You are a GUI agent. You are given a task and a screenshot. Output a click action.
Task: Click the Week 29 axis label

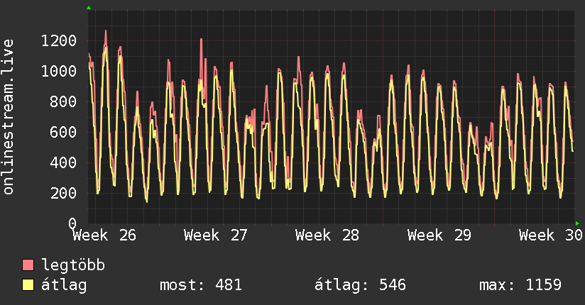click(439, 235)
